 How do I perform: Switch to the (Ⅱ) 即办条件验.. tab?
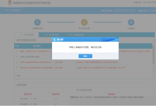pos(51,35)
